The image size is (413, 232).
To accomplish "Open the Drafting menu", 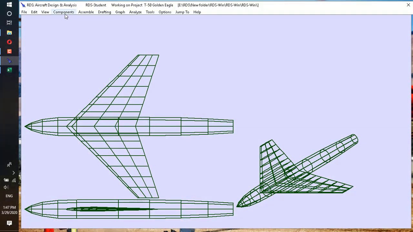I will pyautogui.click(x=105, y=12).
